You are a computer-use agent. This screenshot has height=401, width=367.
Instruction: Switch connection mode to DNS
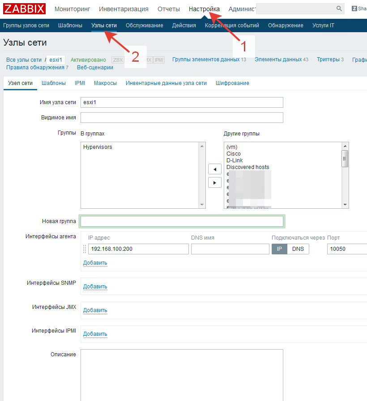(298, 249)
